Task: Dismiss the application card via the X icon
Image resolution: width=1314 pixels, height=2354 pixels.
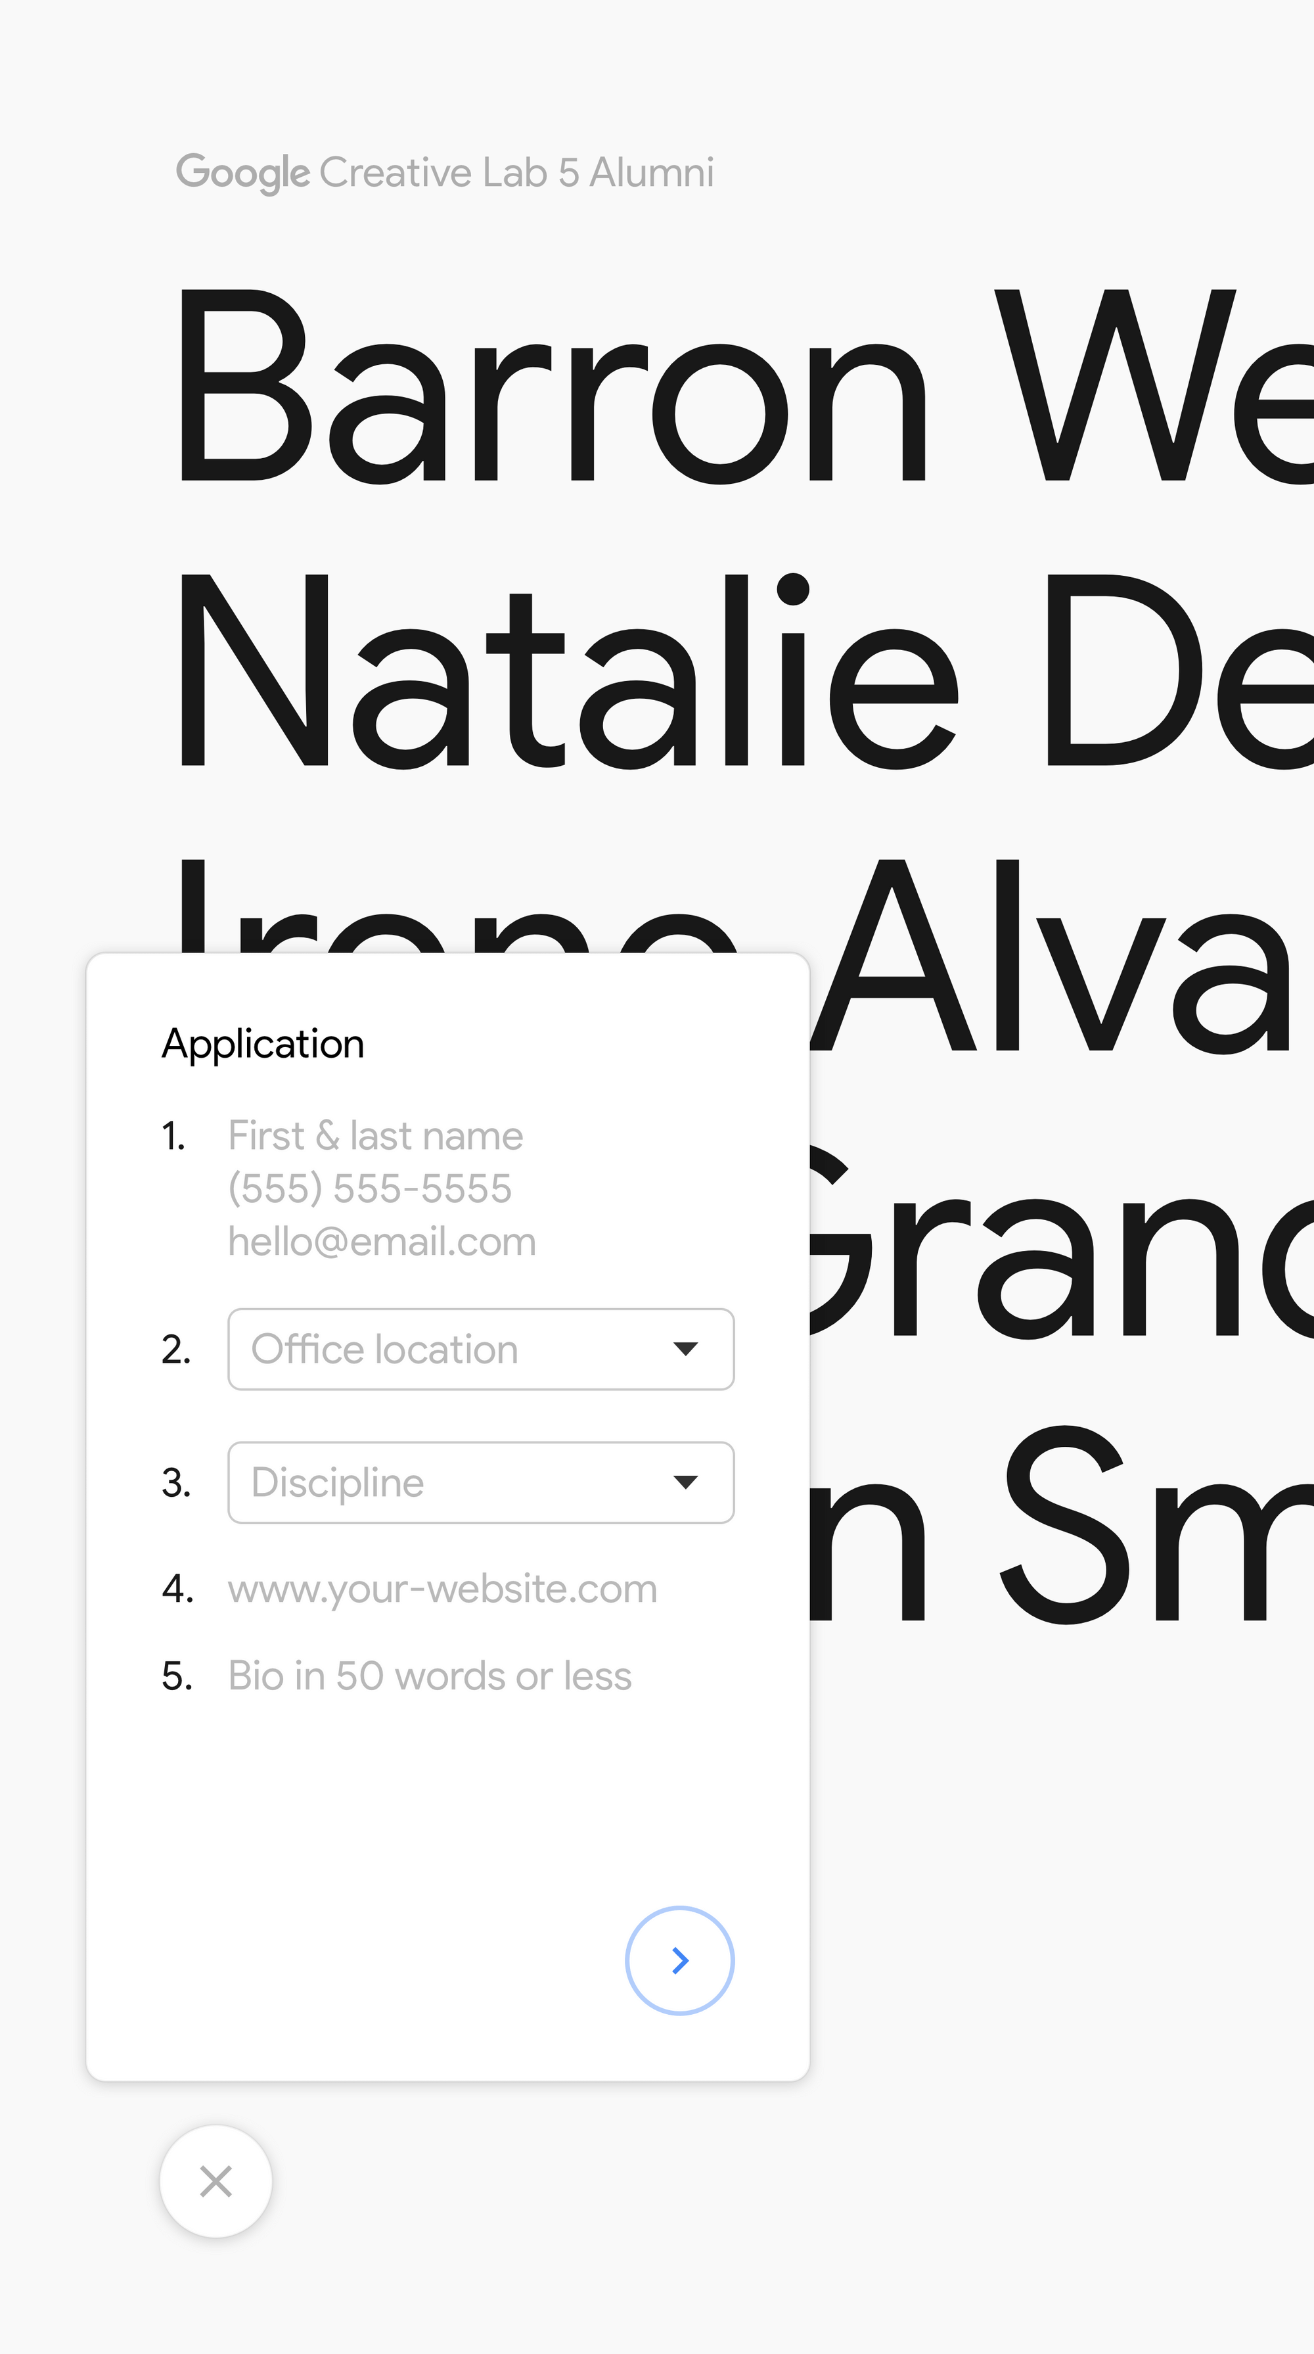Action: (215, 2182)
